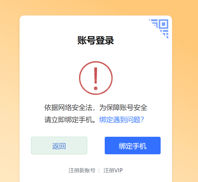The width and height of the screenshot is (198, 182).
Task: Register a new account
Action: click(x=82, y=171)
